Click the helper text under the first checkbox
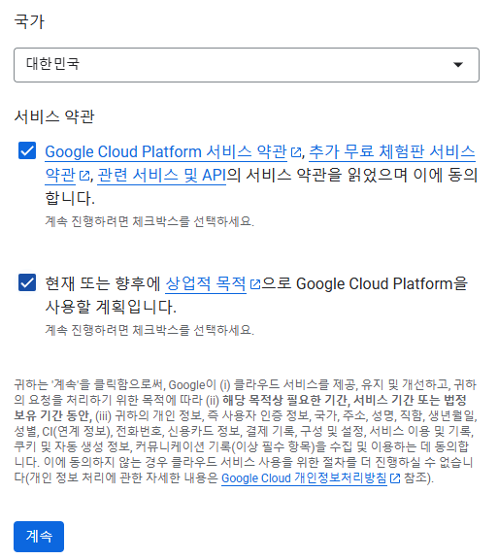The image size is (498, 559). (x=149, y=221)
